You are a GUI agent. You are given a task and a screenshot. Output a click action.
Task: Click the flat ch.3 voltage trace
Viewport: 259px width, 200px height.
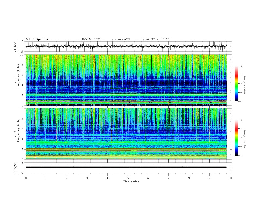[126, 167]
